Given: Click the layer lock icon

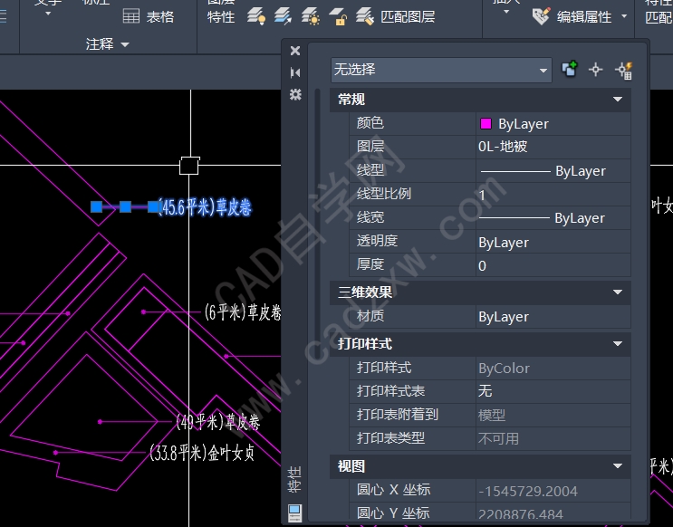Looking at the screenshot, I should pyautogui.click(x=338, y=16).
